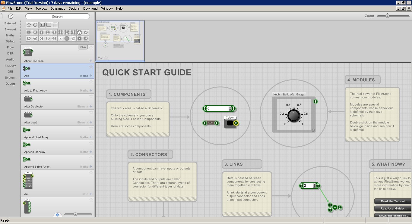
Task: Filter by Float Array connector icon
Action: [61, 32]
